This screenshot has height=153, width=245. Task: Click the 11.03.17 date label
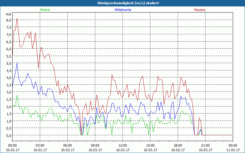pyautogui.click(x=233, y=150)
